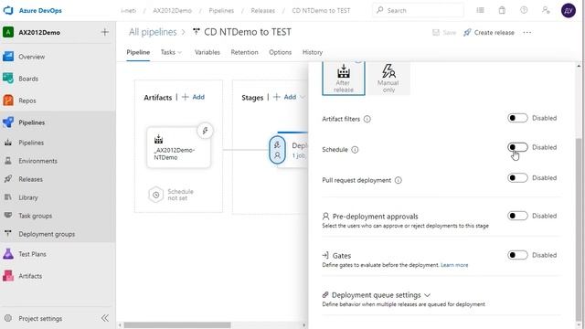
Task: Open the stage pre-deployment conditions icon
Action: click(277, 150)
